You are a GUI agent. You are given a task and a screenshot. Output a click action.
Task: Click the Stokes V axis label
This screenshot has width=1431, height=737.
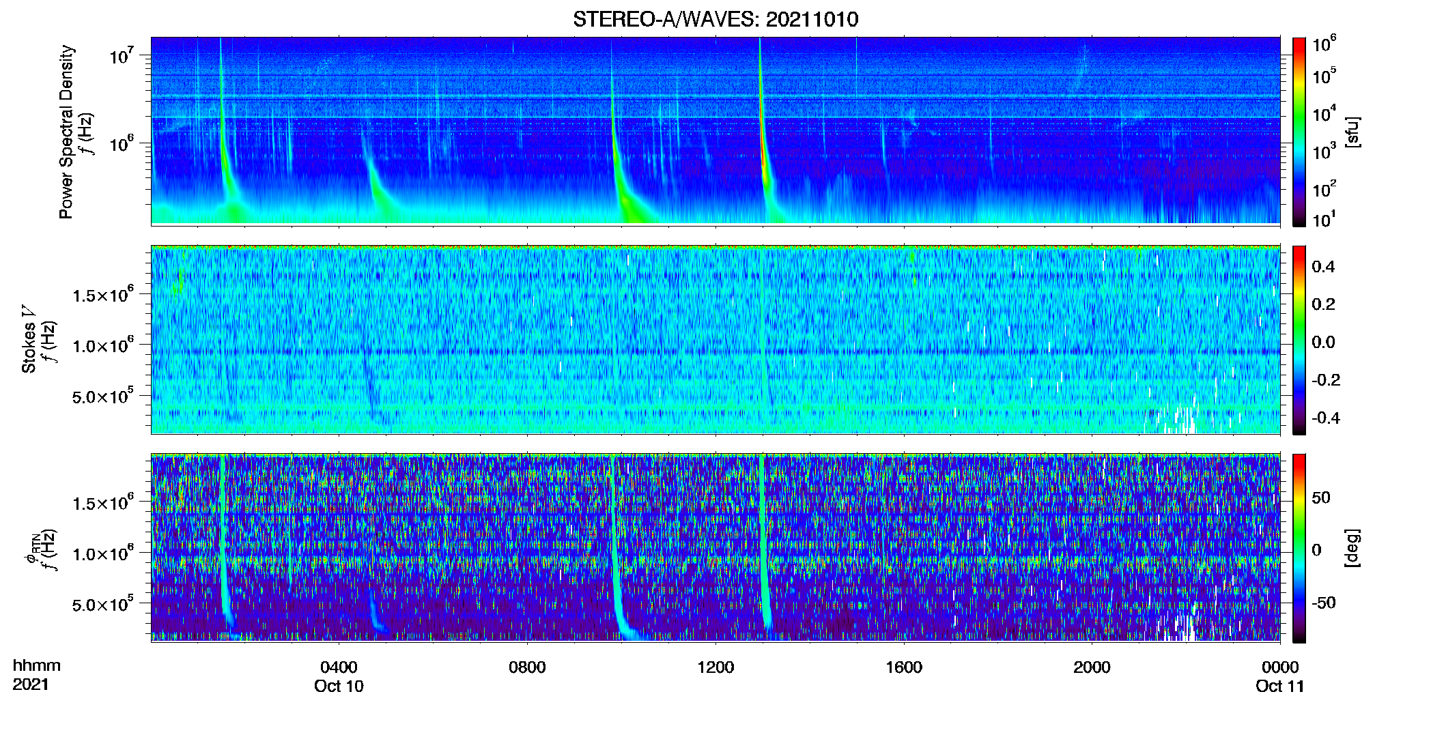click(29, 339)
